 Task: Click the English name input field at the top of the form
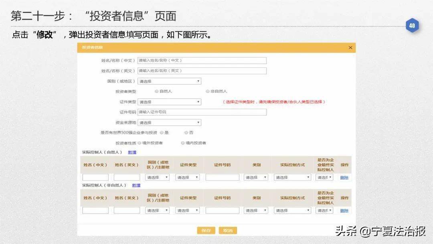[202, 71]
